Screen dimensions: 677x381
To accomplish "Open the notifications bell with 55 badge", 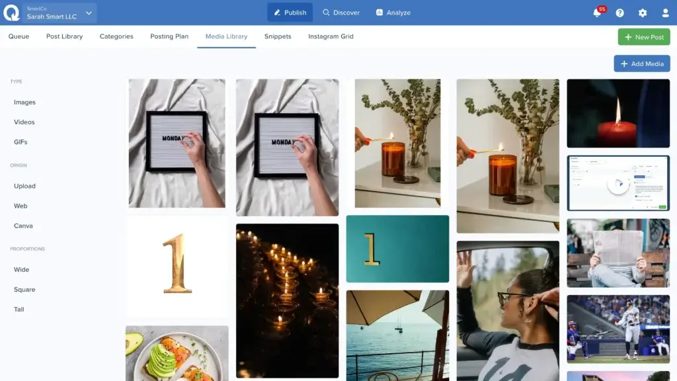I will click(598, 12).
